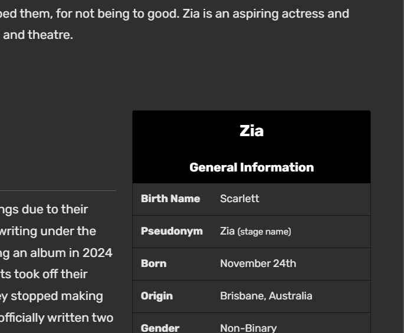Select the Birth Name label
This screenshot has height=333, width=404.
[x=170, y=199]
